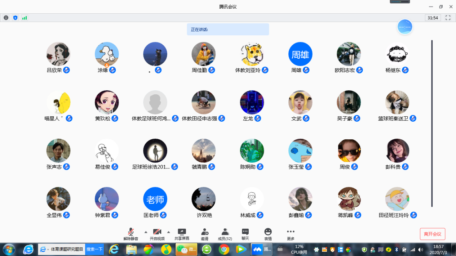Open the meeting info icon
Screen dimensions: 456x256
(6, 18)
